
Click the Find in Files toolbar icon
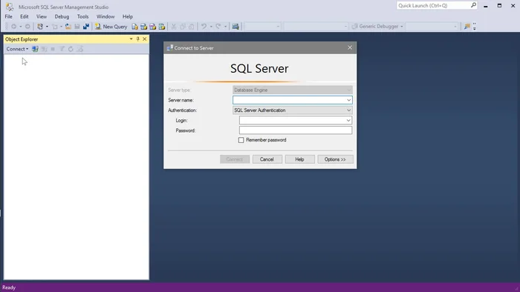pyautogui.click(x=467, y=27)
